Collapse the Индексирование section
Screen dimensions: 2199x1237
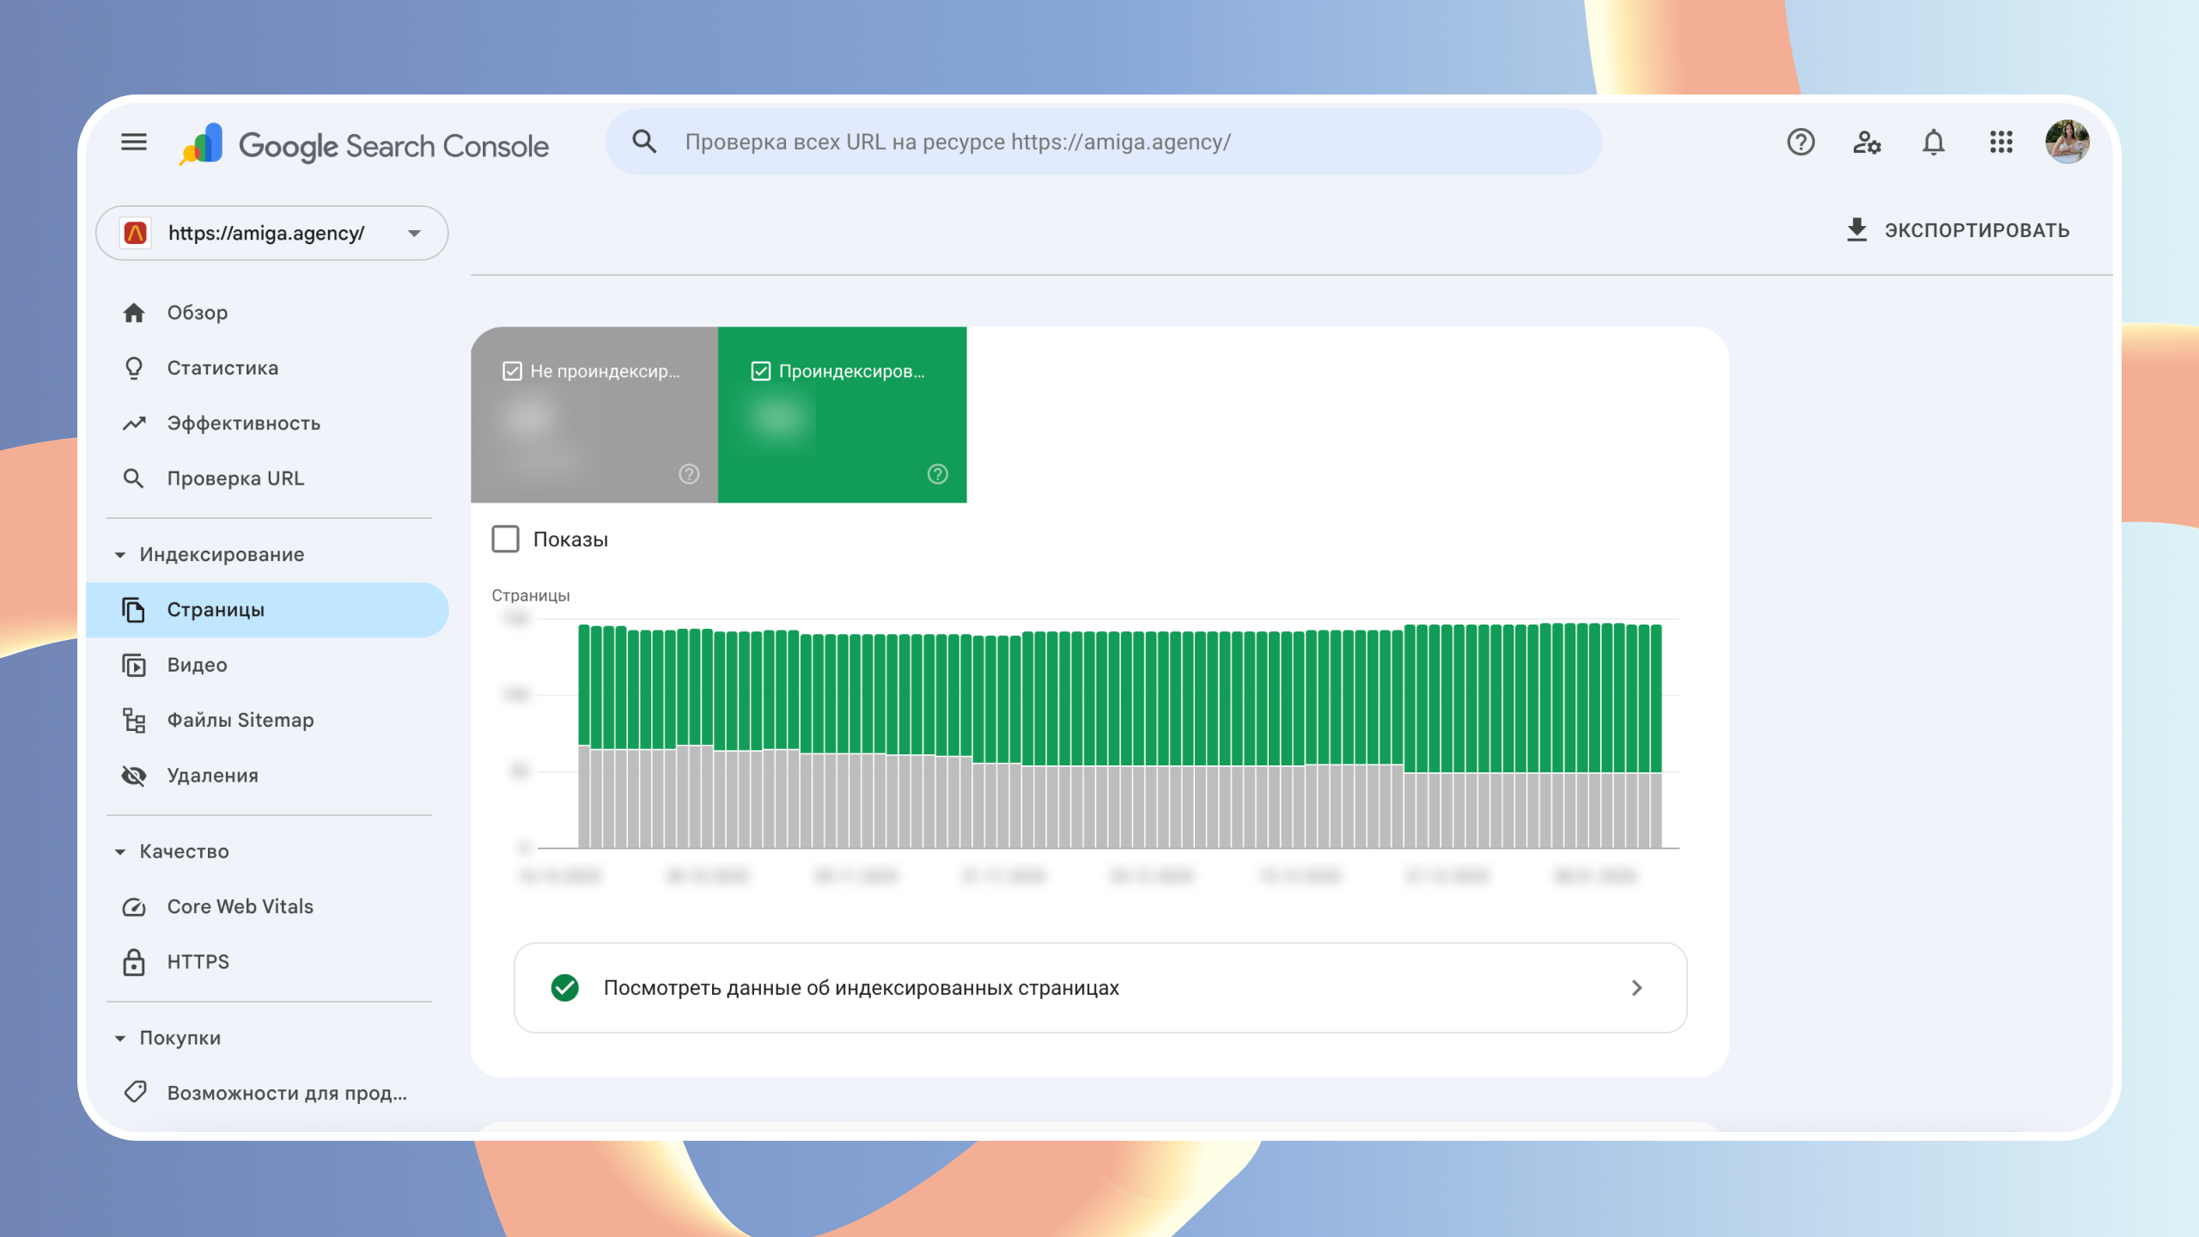click(120, 555)
